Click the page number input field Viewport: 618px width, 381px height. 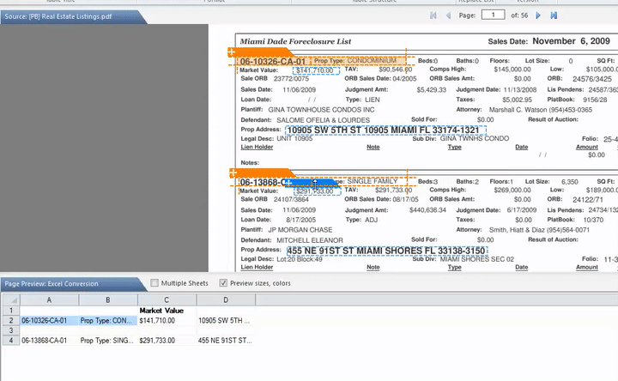(x=493, y=15)
